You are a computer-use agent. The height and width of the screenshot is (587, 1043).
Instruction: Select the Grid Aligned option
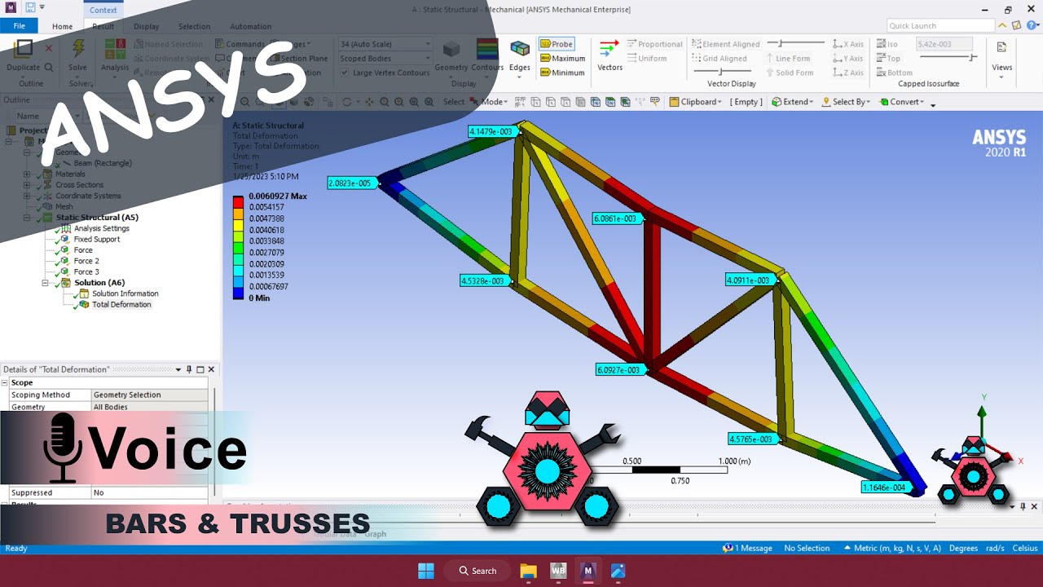click(x=719, y=58)
